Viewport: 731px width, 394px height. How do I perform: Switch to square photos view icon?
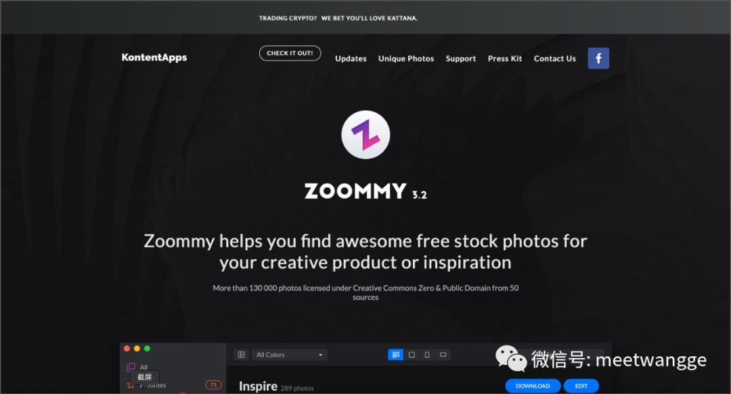point(412,354)
